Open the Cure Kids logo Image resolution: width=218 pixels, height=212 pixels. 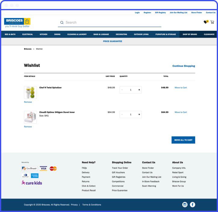point(32,183)
